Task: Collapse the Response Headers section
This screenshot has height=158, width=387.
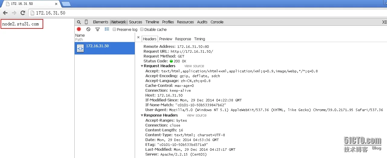Action: click(x=142, y=115)
